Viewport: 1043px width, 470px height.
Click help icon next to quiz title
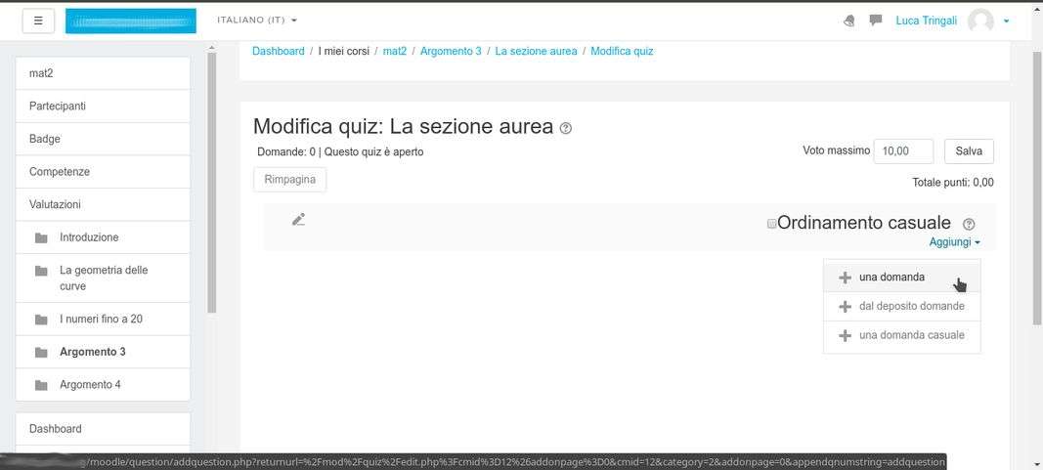tap(565, 128)
